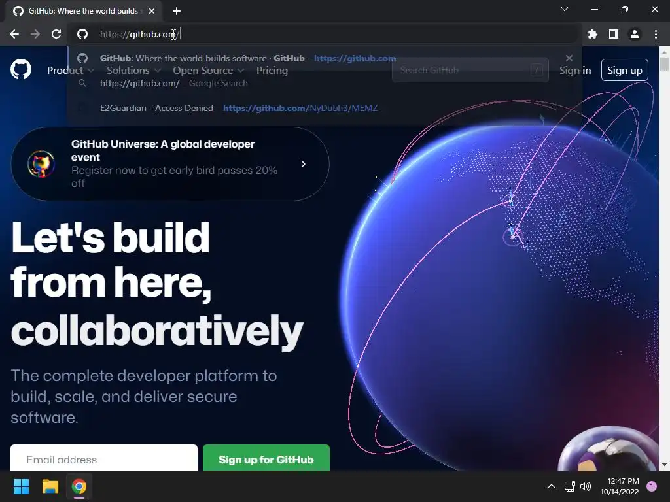Click the GitHub site icon in address bar
670x502 pixels.
pos(82,34)
